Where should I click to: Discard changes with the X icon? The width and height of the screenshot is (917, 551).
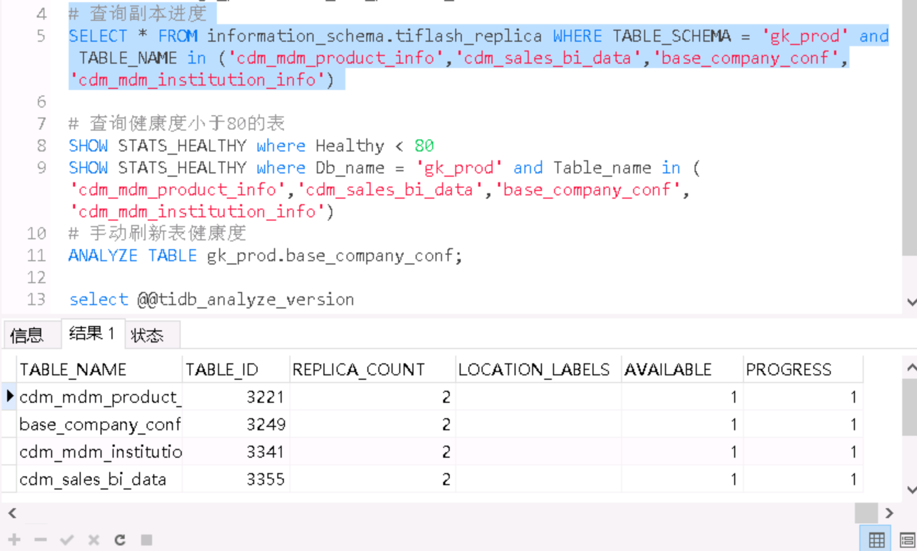coord(94,540)
